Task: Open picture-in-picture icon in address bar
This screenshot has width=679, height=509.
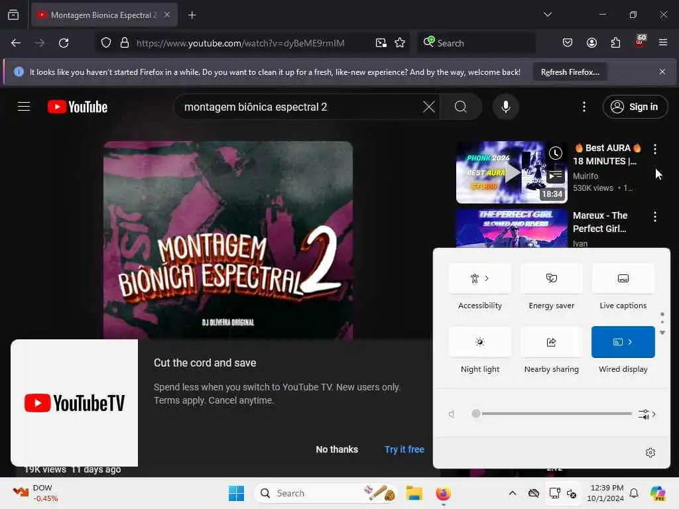Action: pyautogui.click(x=381, y=43)
